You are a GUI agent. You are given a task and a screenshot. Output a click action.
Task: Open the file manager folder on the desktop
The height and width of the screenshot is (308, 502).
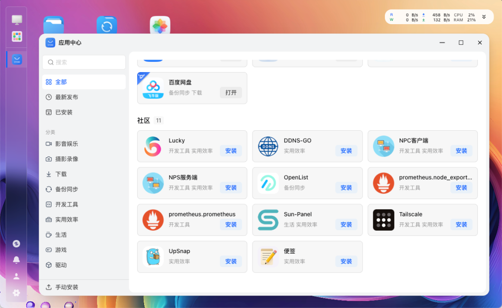(53, 26)
